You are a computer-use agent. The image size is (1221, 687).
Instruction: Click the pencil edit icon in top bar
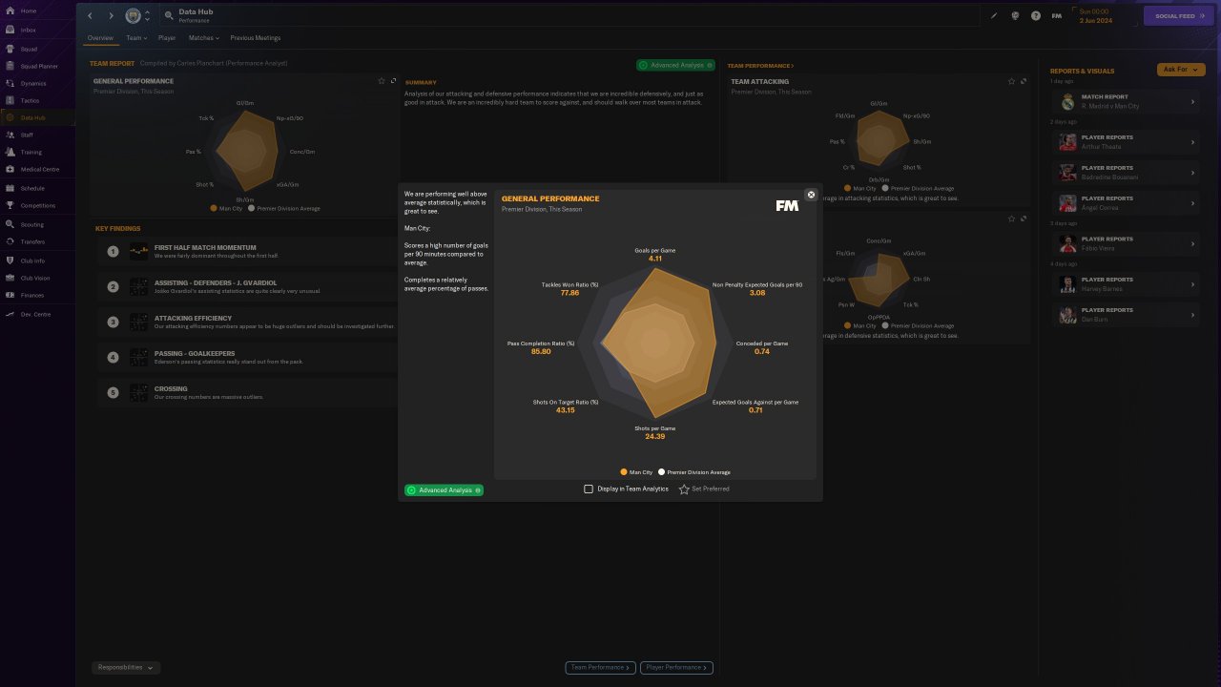994,15
